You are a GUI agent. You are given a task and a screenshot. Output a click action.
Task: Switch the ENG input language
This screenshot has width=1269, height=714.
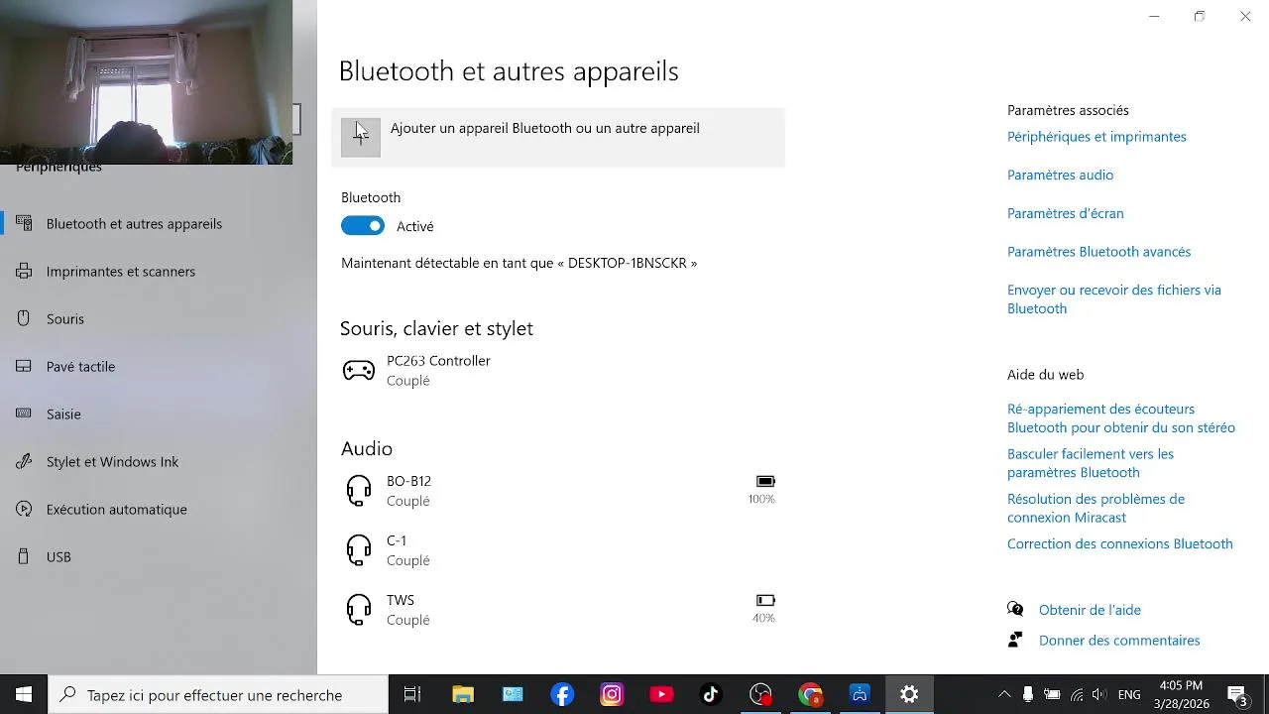[x=1129, y=695]
